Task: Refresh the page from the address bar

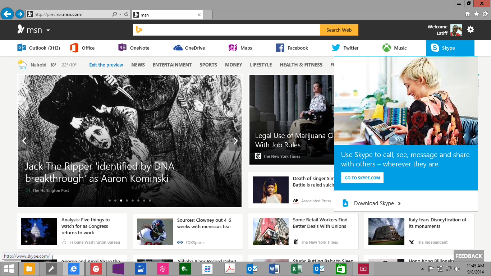Action: (126, 14)
